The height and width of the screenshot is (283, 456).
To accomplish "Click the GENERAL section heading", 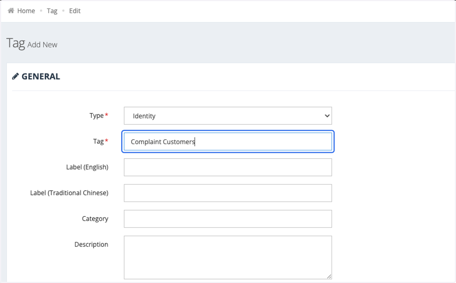I will pos(41,76).
